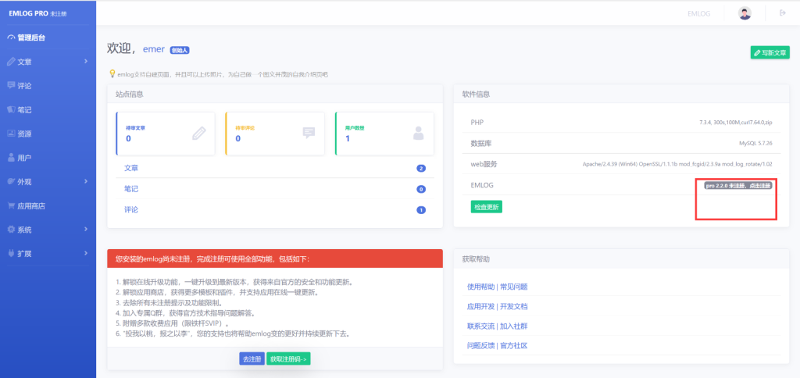Expand the 系统 (System) sidebar menu
Image resolution: width=800 pixels, height=378 pixels.
[47, 230]
